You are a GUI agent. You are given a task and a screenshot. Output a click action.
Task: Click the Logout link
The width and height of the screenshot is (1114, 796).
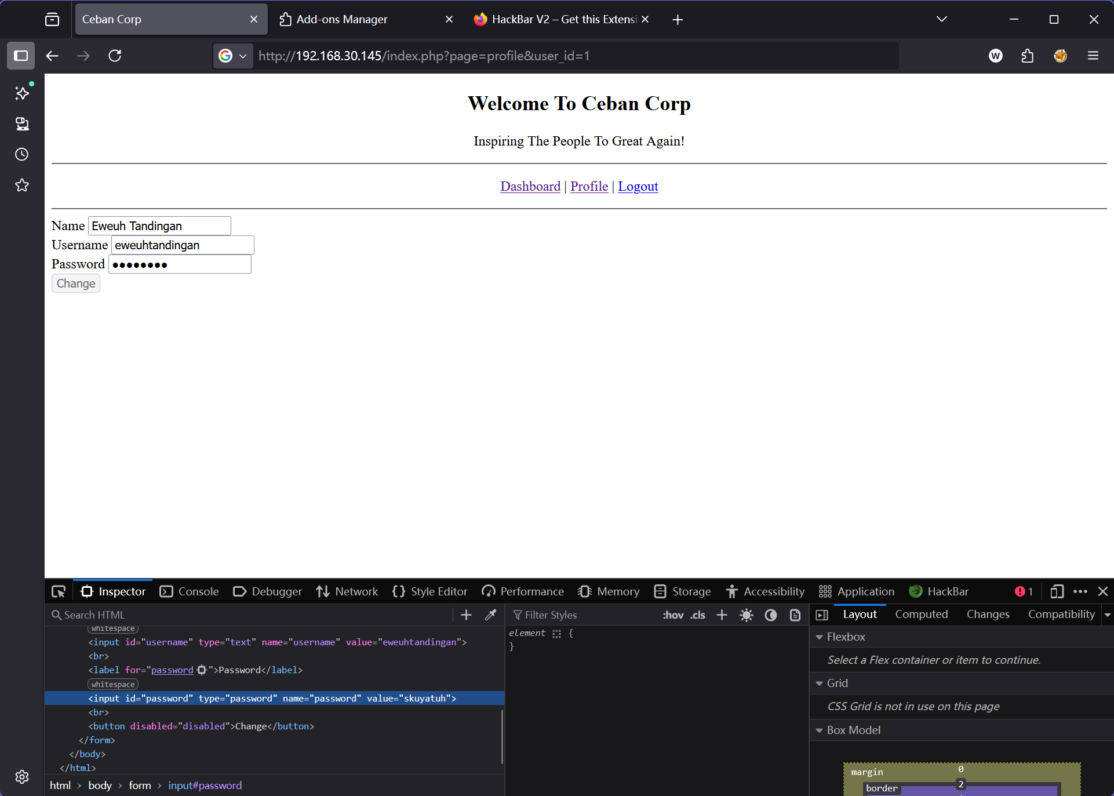(638, 186)
